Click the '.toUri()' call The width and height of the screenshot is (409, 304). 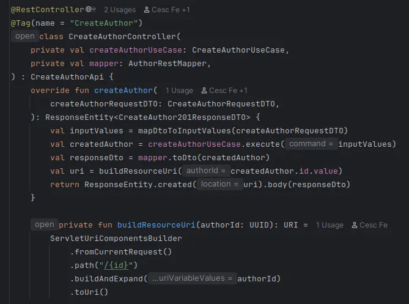[x=89, y=292]
